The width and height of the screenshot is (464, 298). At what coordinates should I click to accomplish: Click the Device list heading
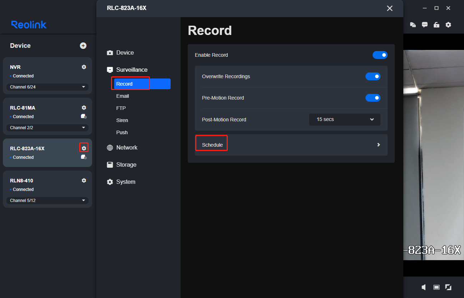tap(20, 46)
